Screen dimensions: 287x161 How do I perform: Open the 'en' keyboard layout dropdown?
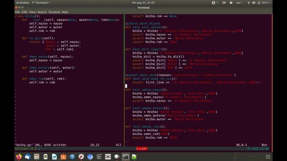[239, 3]
